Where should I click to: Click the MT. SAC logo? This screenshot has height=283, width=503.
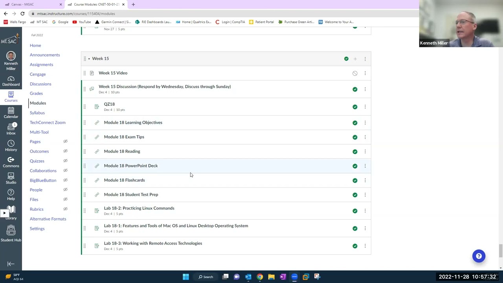[x=11, y=39]
